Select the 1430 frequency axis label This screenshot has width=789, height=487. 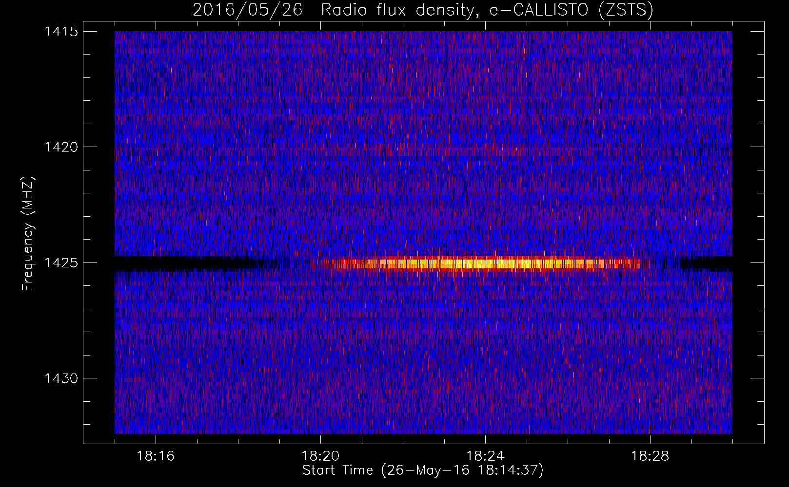[61, 378]
